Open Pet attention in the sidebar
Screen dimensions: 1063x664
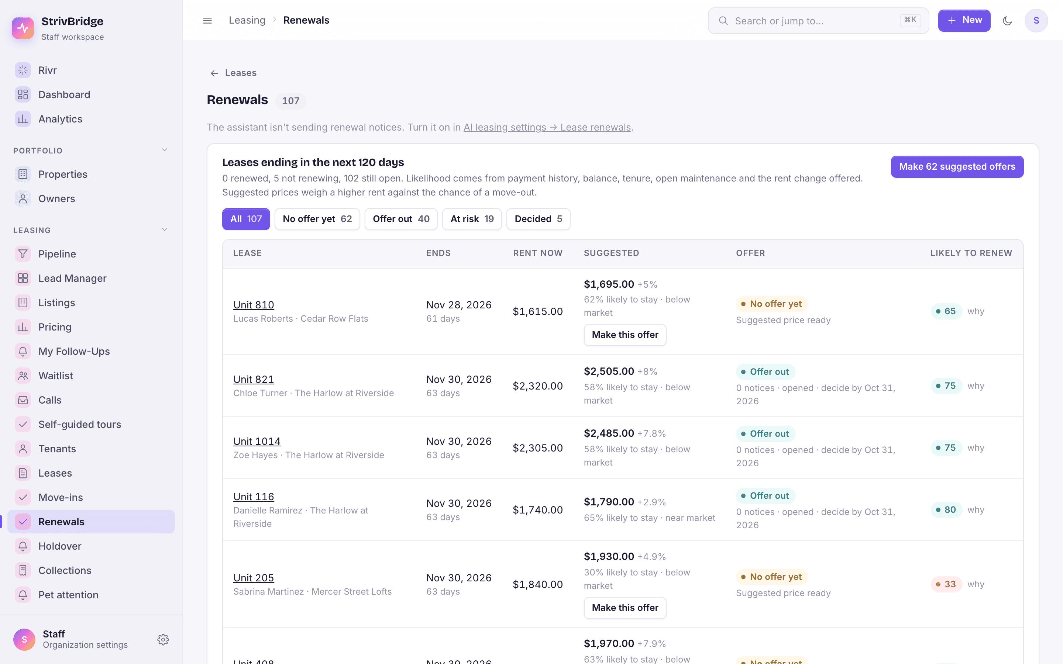(x=91, y=595)
